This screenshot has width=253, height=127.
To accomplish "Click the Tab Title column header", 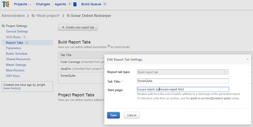I will click(x=66, y=55).
